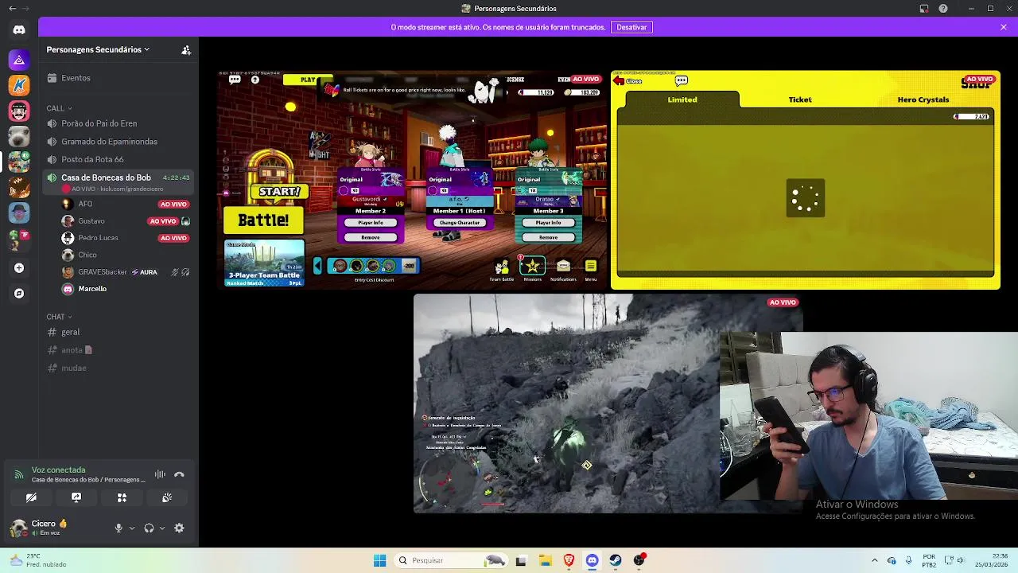The image size is (1018, 573).
Task: Open headphone output options arrow
Action: click(162, 528)
